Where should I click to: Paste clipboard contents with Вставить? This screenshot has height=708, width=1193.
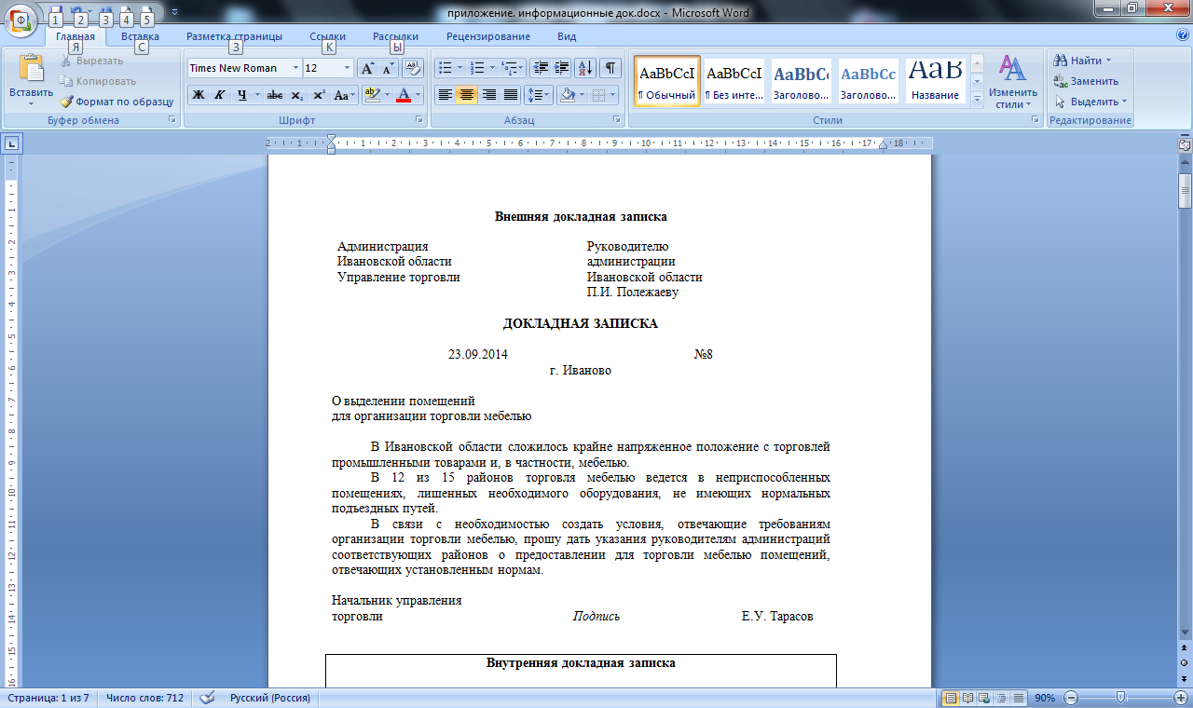click(31, 79)
